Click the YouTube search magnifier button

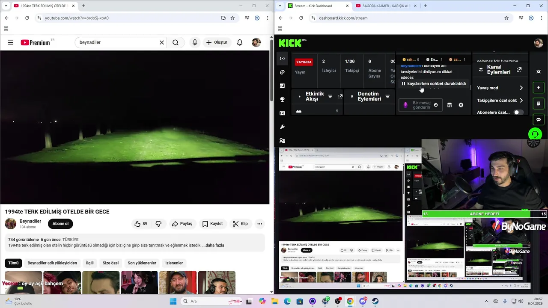point(176,42)
